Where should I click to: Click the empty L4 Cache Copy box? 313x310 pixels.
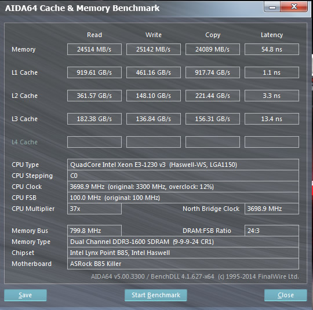click(x=213, y=142)
